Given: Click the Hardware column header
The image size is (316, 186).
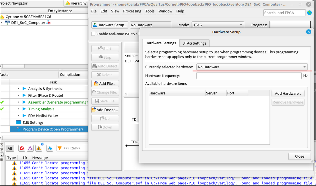Looking at the screenshot, I should click(177, 93).
